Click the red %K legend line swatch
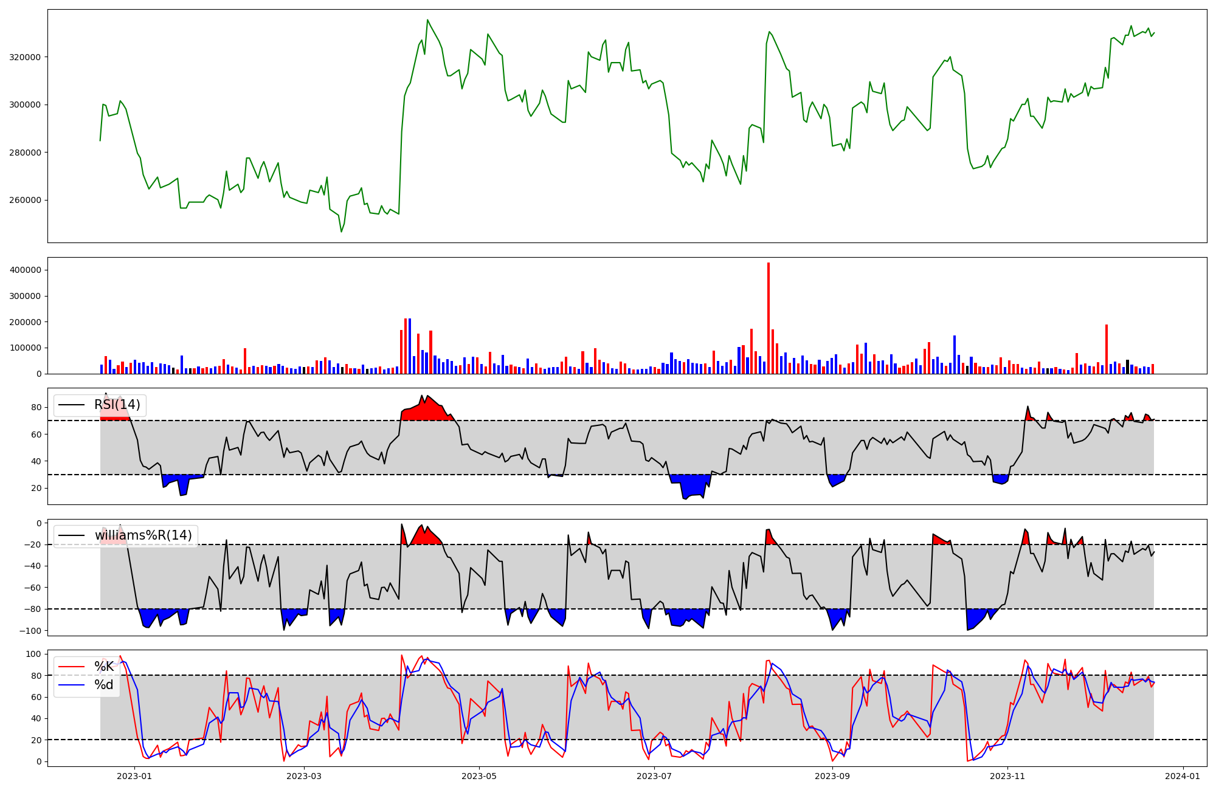The width and height of the screenshot is (1216, 790). click(x=71, y=667)
